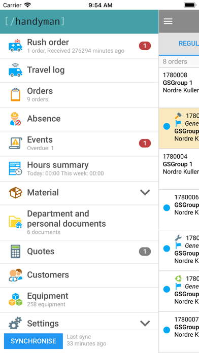Tap the Material box icon
Screen dimensions: 199x353
point(15,193)
